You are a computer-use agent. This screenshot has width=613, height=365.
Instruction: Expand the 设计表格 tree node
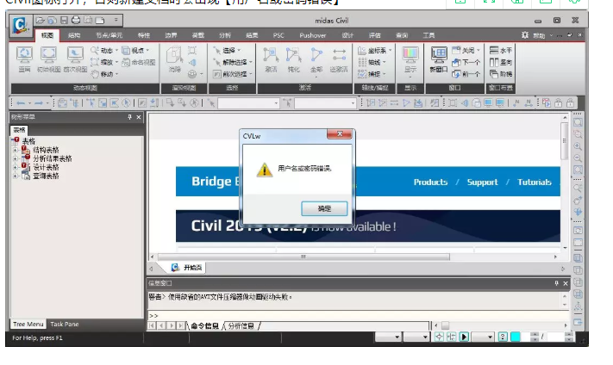coord(16,168)
